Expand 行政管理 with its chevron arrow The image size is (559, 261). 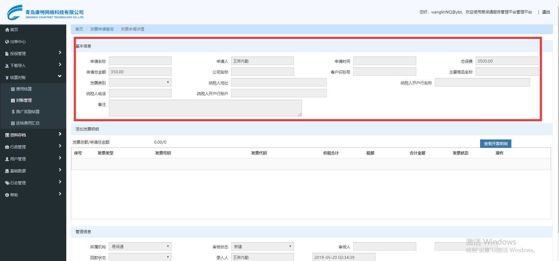pyautogui.click(x=60, y=146)
